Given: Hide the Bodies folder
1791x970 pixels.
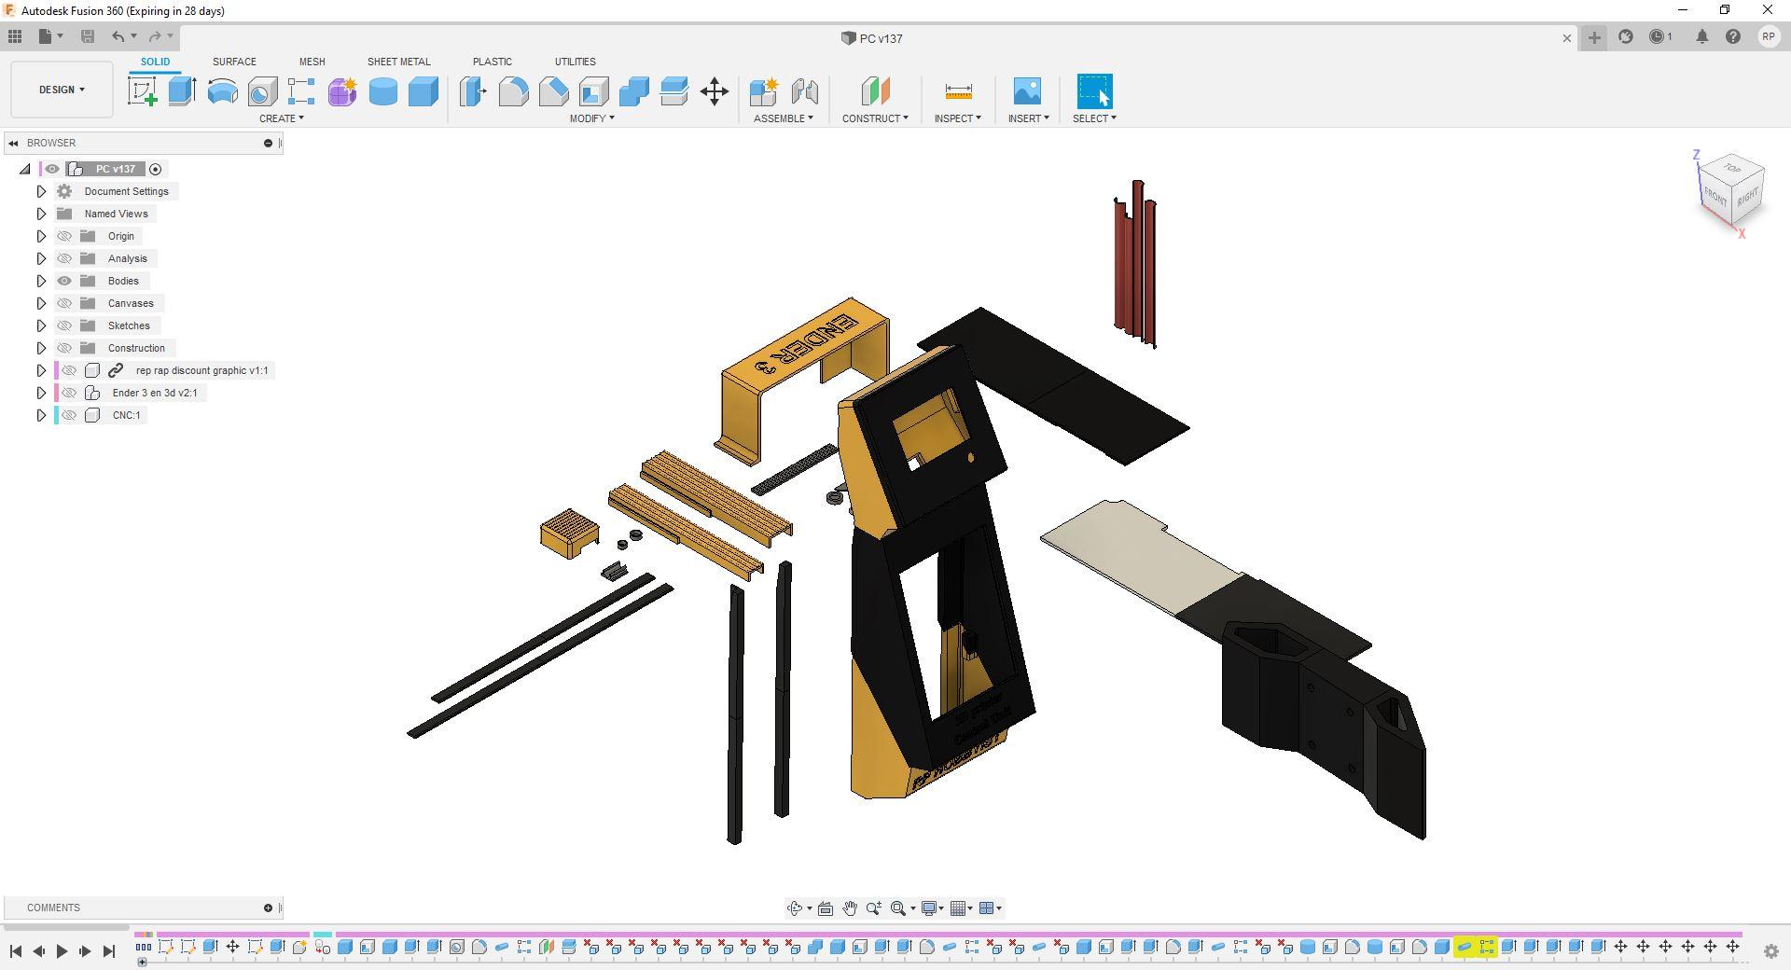Looking at the screenshot, I should [64, 281].
